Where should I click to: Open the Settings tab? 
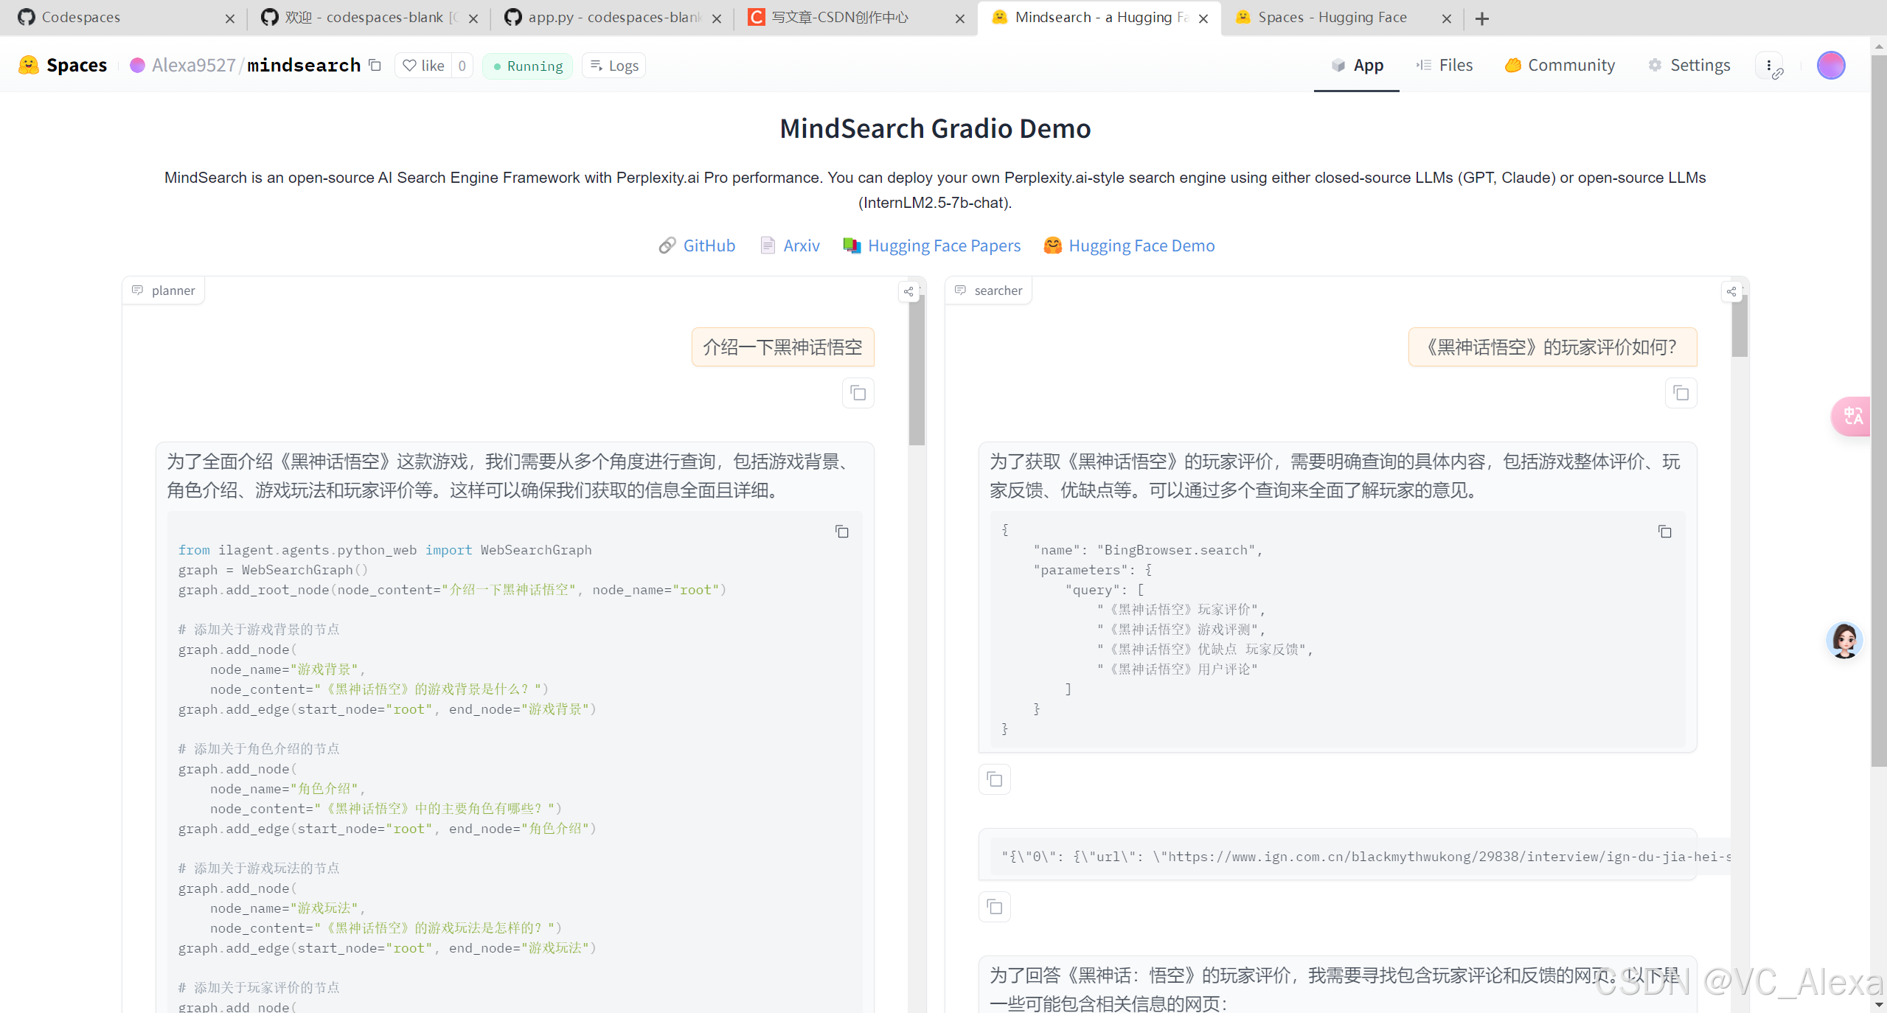click(x=1689, y=65)
